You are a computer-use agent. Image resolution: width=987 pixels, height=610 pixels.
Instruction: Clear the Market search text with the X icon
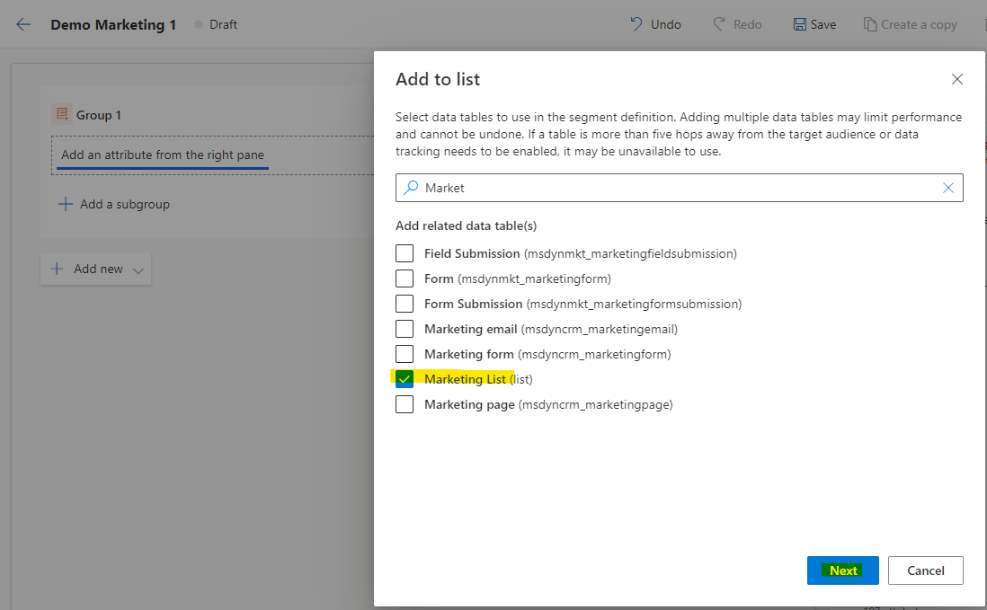(x=947, y=188)
